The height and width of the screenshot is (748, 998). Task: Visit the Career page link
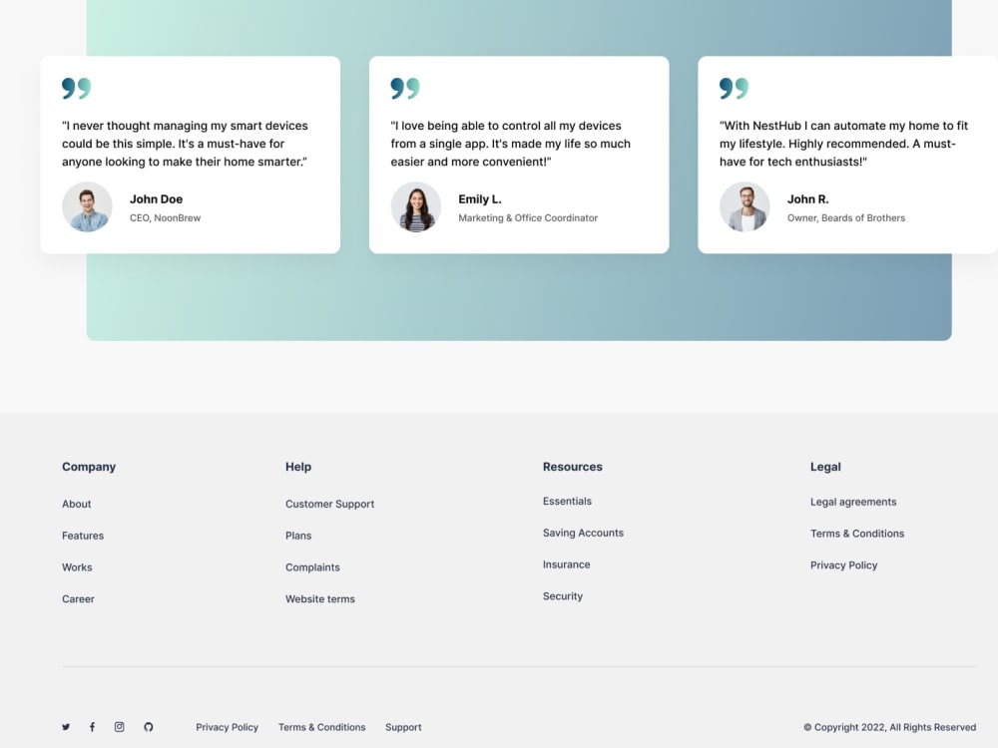[x=78, y=599]
